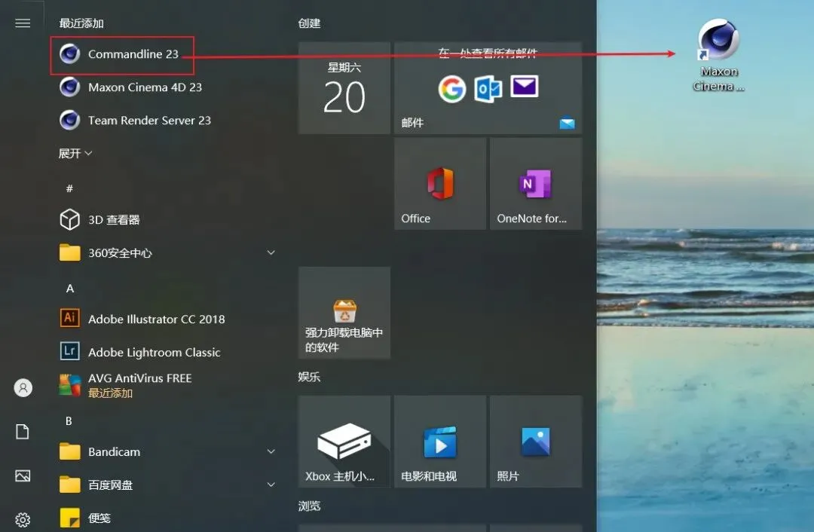Jump to the # letter index
814x532 pixels.
69,188
